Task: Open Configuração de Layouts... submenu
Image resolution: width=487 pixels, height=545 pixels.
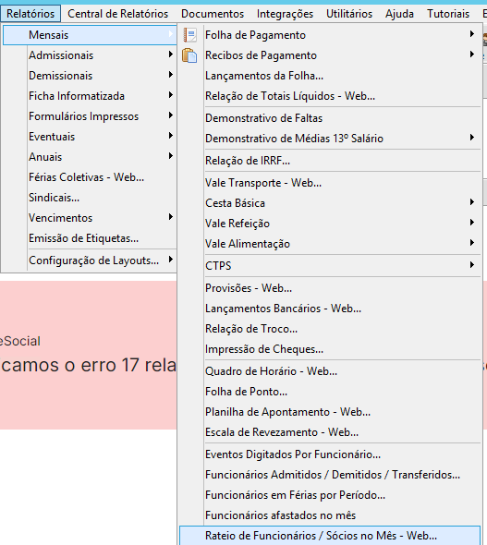Action: pyautogui.click(x=90, y=260)
